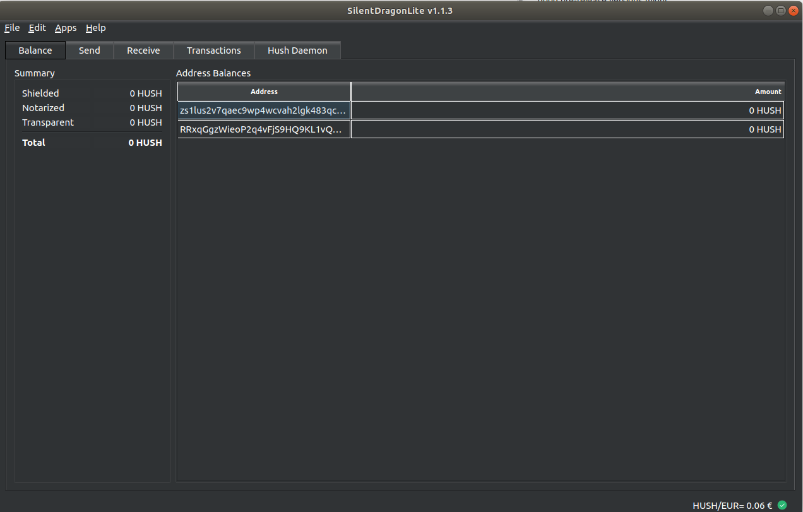This screenshot has width=803, height=512.
Task: Switch to the Send tab
Action: point(90,51)
